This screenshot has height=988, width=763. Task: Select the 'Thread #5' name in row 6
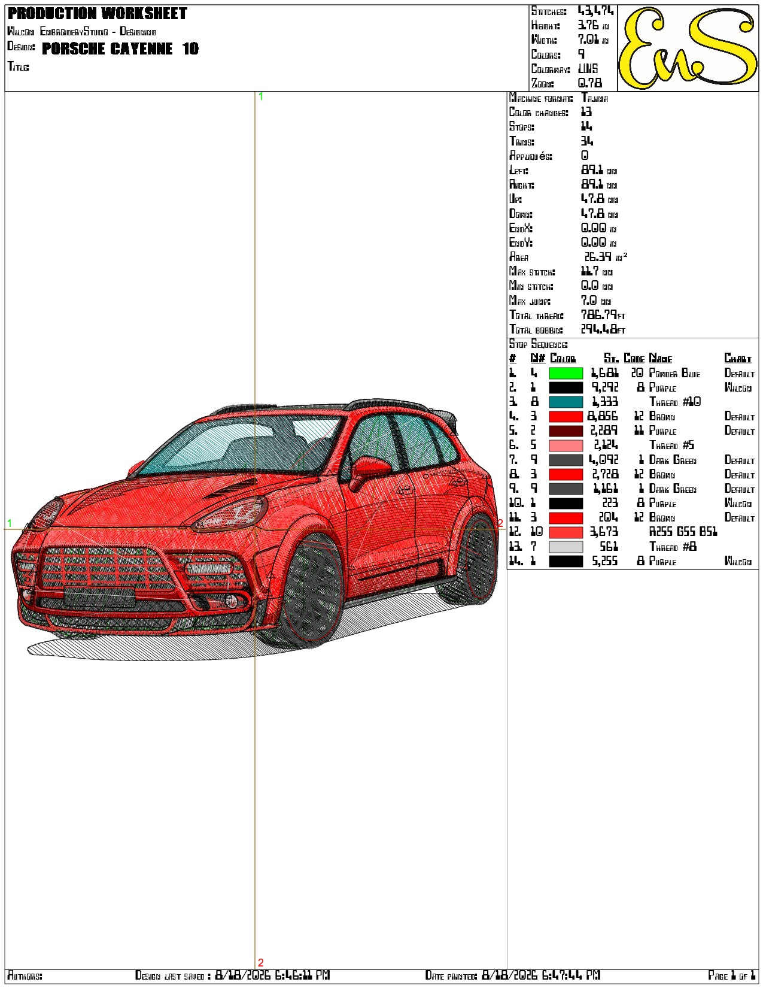[x=672, y=445]
